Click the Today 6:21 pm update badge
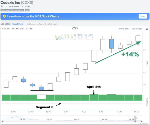The height and width of the screenshot is (125, 150). point(17,24)
